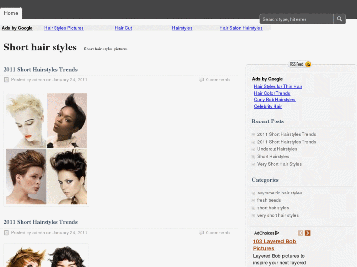Open Short Hairstyles recent post
This screenshot has width=357, height=267.
point(273,157)
